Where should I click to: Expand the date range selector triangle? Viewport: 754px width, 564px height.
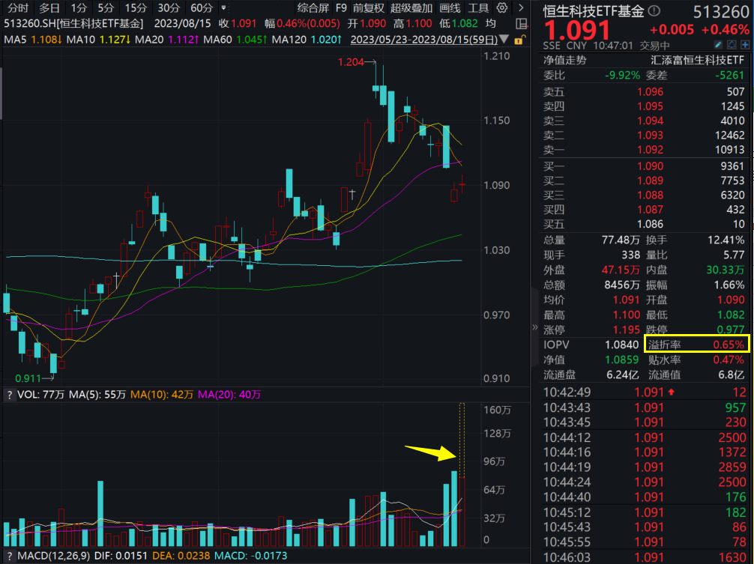504,39
